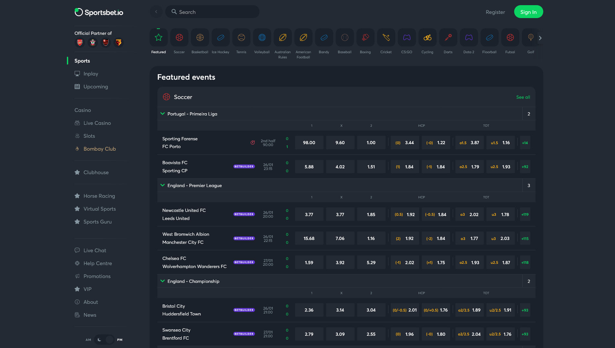This screenshot has height=348, width=615.
Task: Bet 15.68 on West Bromwich Albion
Action: pyautogui.click(x=309, y=239)
